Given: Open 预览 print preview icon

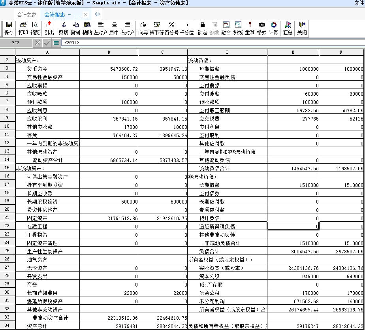Looking at the screenshot, I should click(35, 28).
